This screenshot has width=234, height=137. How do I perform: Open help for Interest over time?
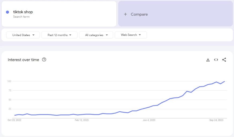[x=44, y=60]
